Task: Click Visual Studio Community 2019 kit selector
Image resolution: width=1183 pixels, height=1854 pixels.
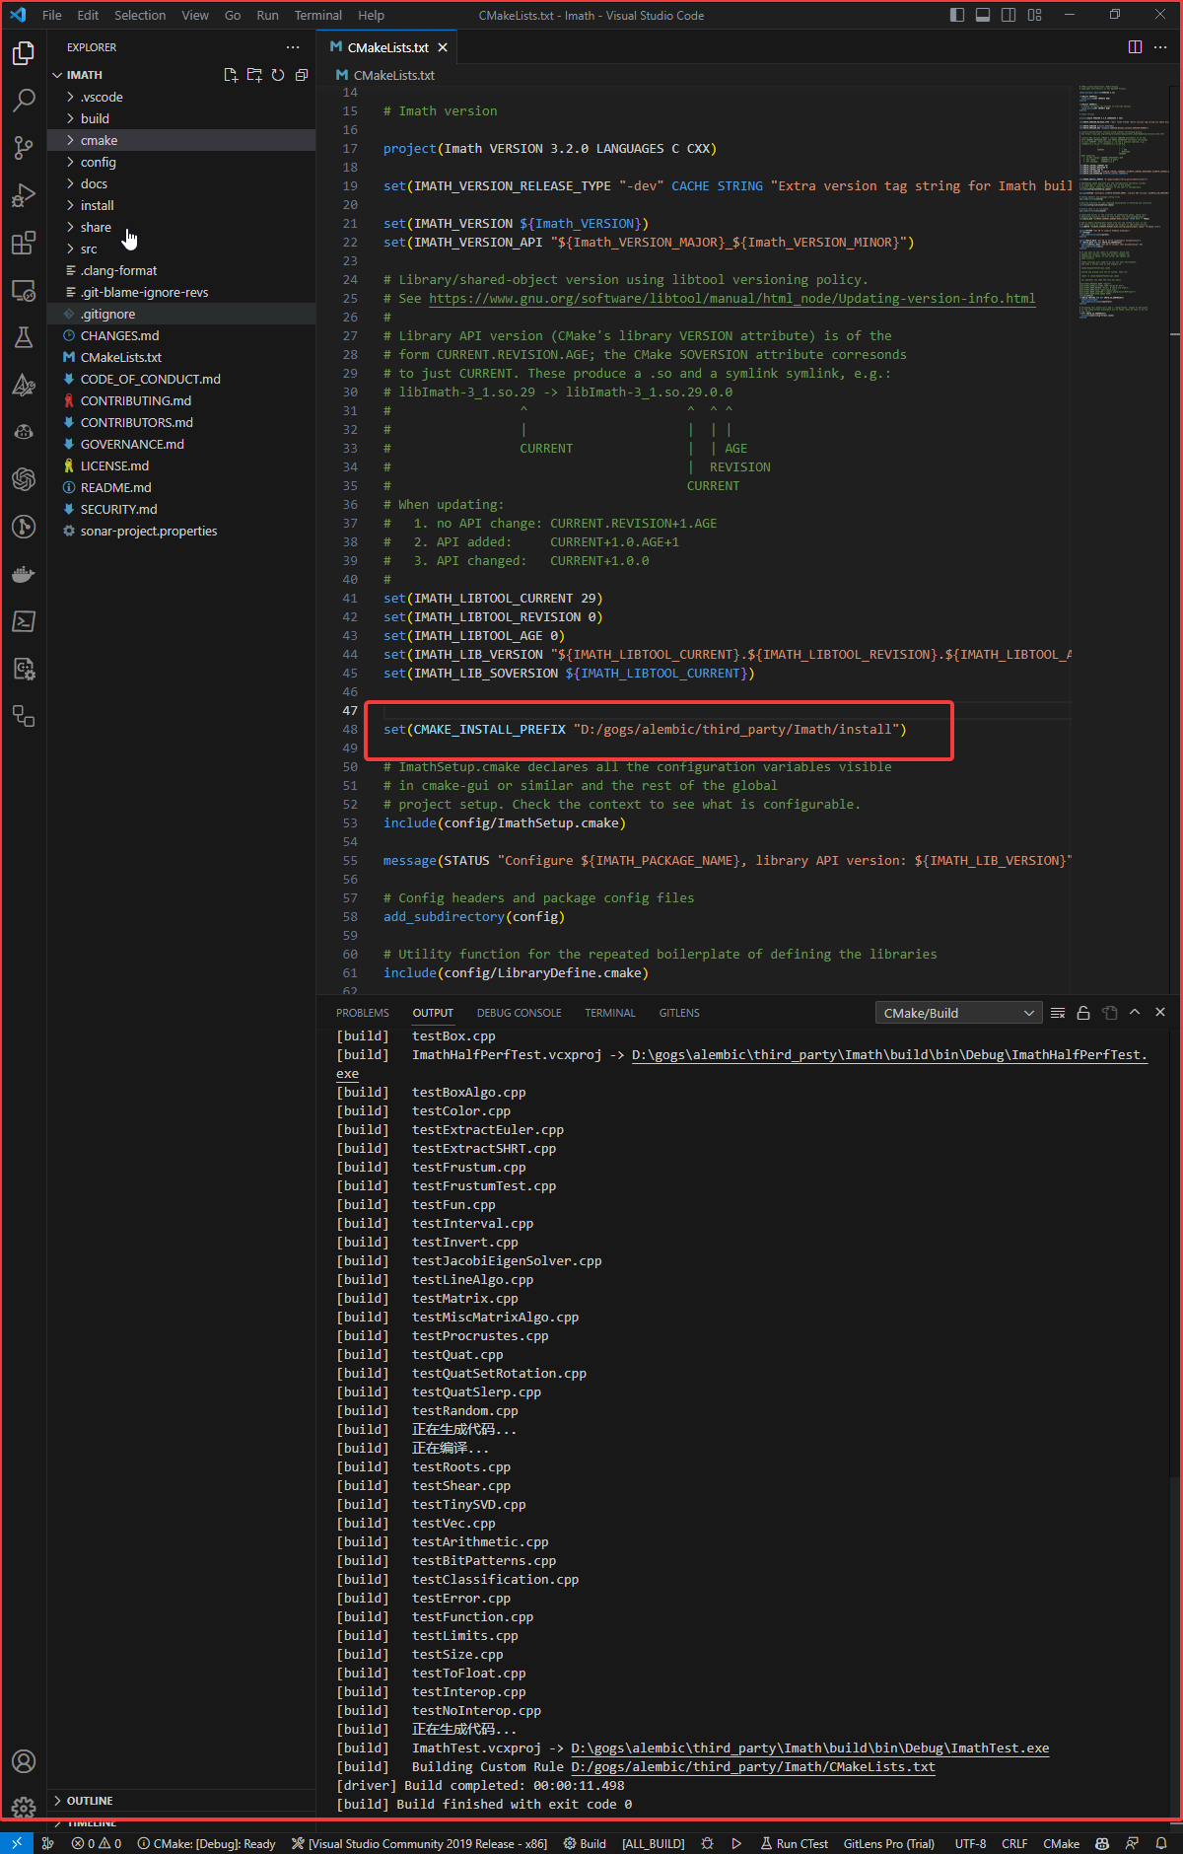Action: pyautogui.click(x=419, y=1843)
